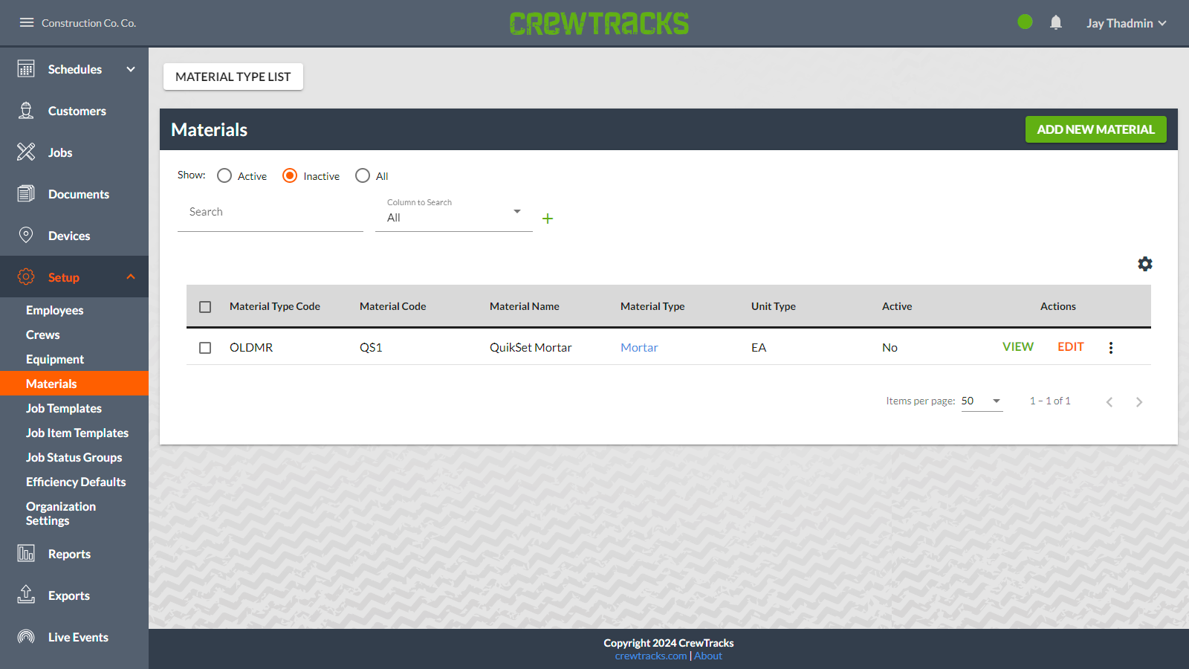
Task: Open Crews in Setup menu
Action: [x=43, y=334]
